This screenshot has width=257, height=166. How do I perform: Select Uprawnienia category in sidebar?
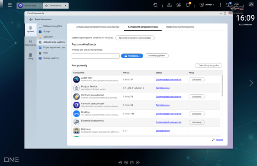pyautogui.click(x=30, y=43)
